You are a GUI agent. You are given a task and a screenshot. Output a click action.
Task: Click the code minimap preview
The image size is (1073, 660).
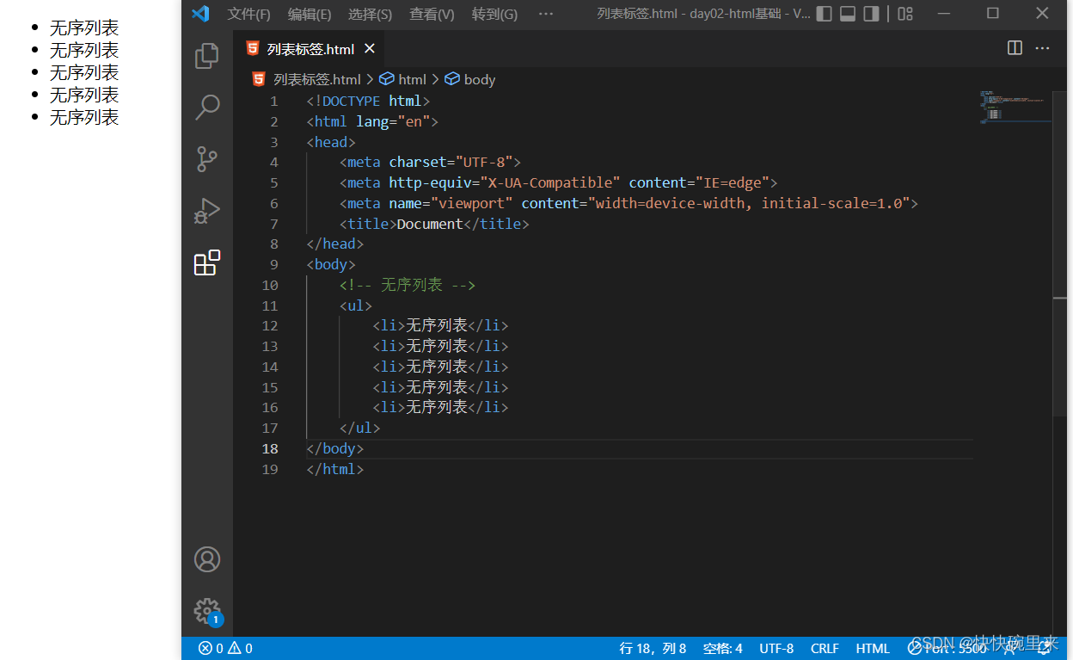pos(1015,108)
